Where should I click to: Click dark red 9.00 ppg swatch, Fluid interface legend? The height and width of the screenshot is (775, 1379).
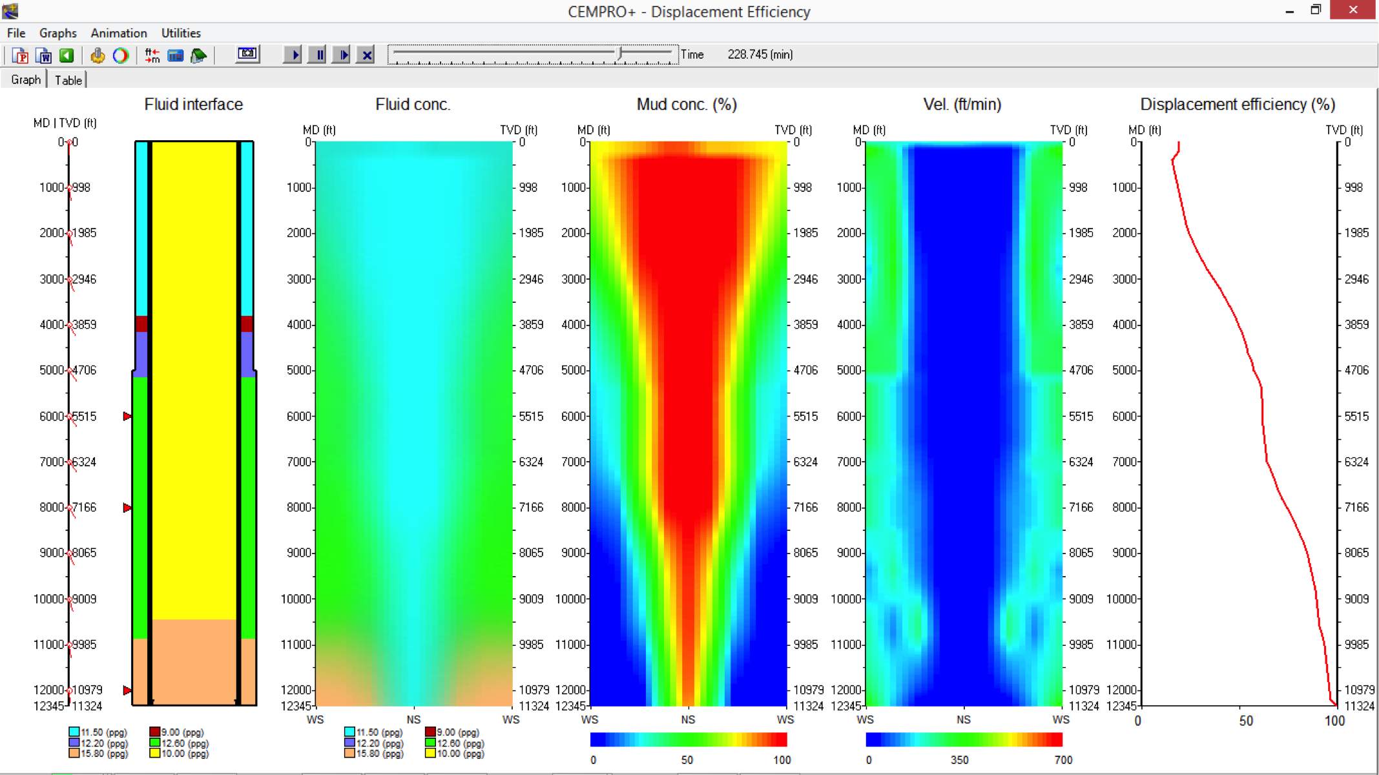154,732
